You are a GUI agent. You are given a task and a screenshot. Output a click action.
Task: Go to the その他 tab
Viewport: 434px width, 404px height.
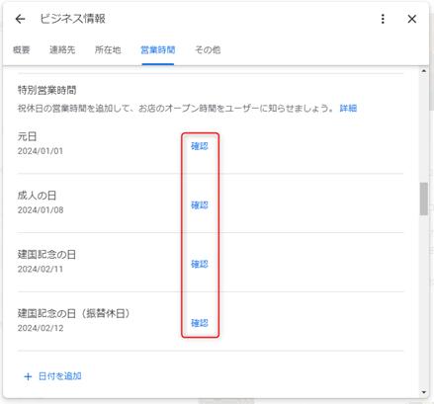coord(208,50)
